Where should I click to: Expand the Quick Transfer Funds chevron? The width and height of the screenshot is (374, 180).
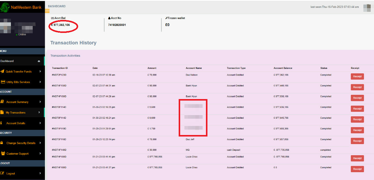(40, 72)
